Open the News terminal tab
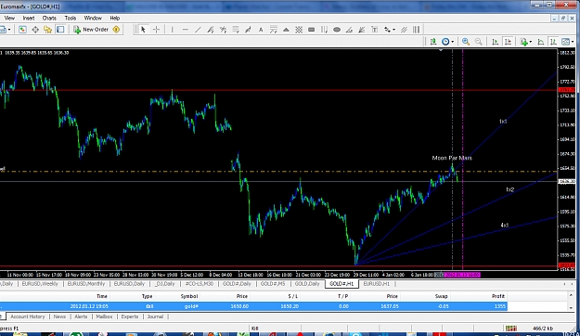 [x=59, y=317]
